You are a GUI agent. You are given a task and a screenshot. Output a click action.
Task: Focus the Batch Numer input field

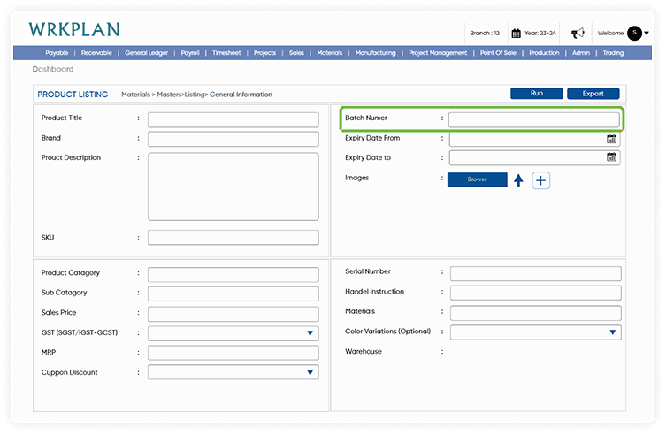pos(533,119)
